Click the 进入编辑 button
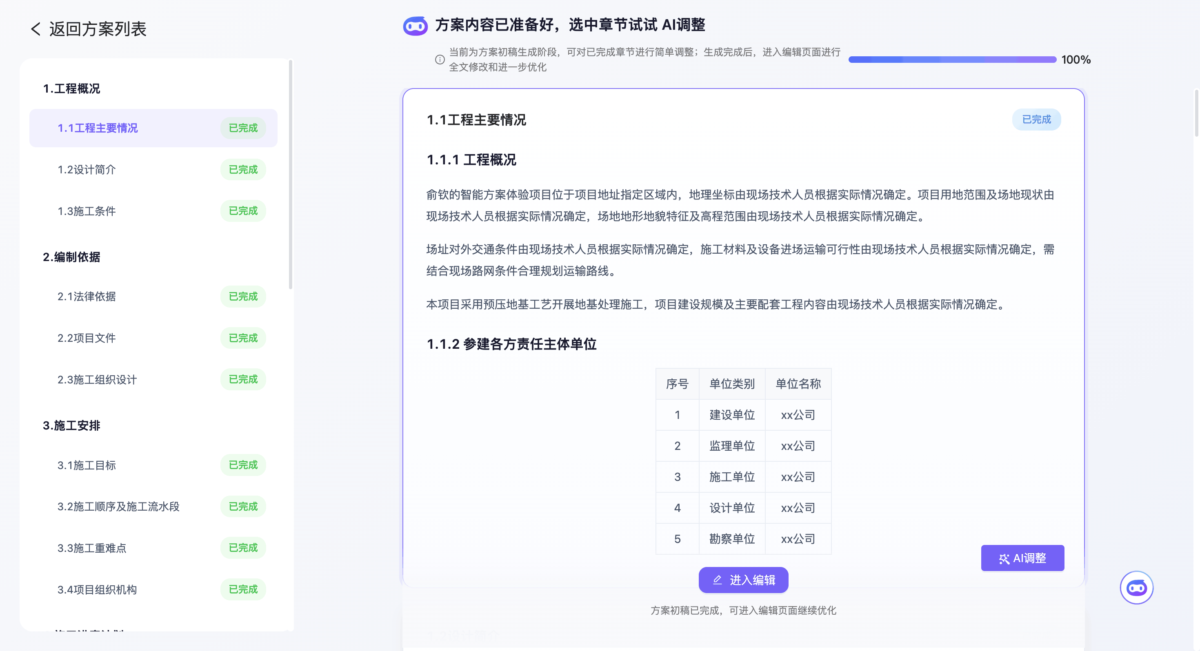This screenshot has width=1200, height=651. [744, 580]
